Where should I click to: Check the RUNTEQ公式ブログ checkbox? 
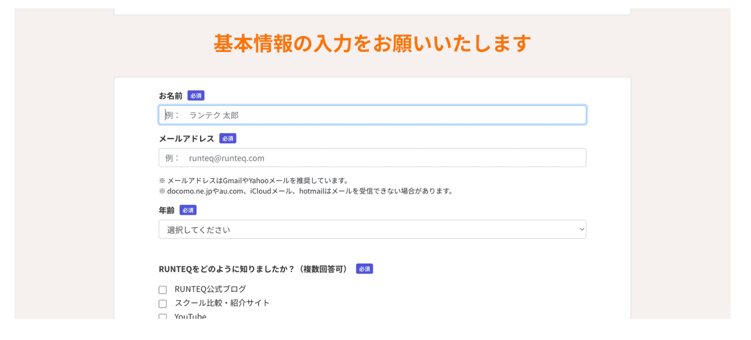(x=163, y=290)
